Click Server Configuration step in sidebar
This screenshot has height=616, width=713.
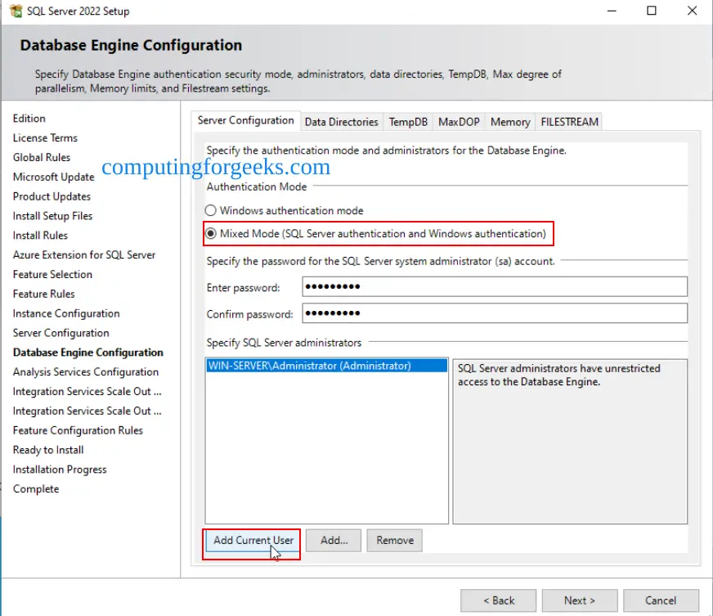(61, 333)
